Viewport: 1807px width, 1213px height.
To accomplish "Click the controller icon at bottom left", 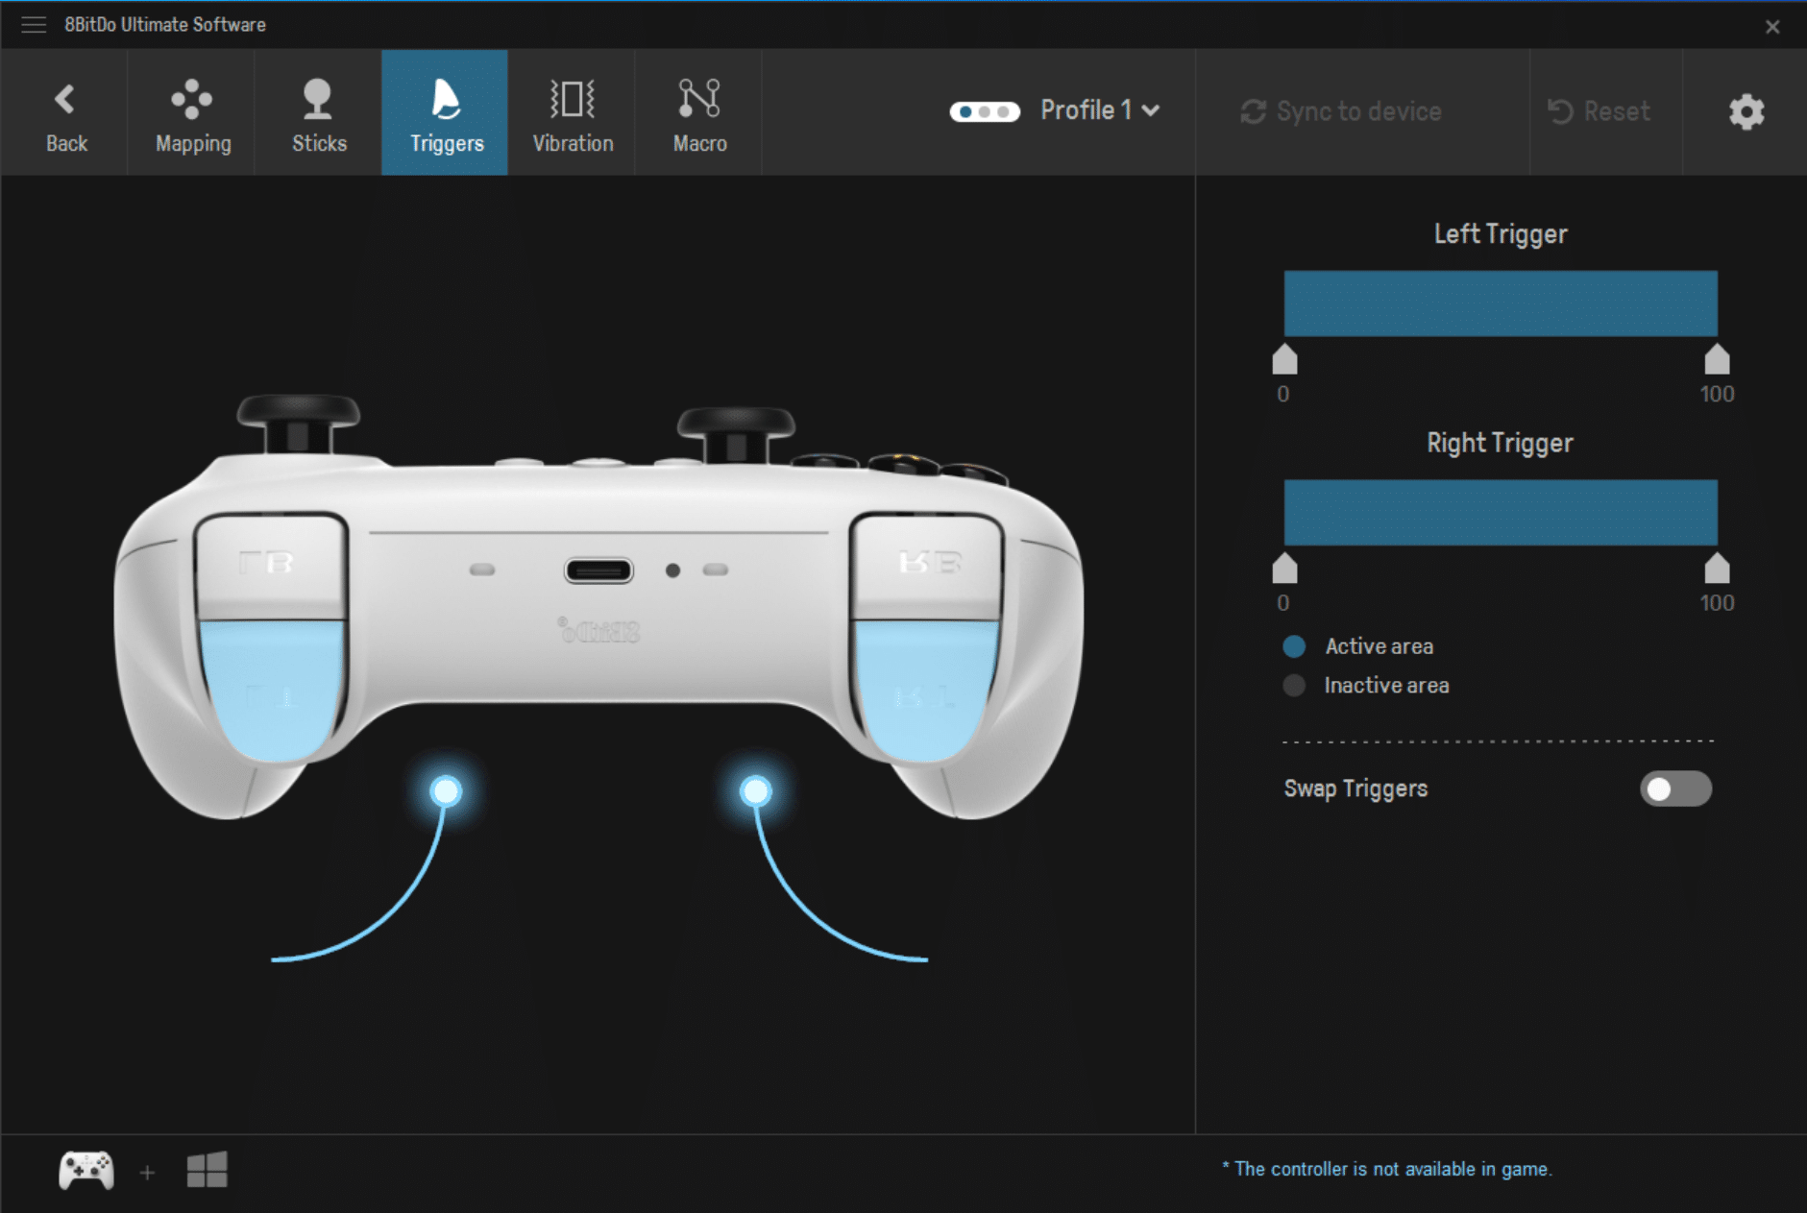I will [85, 1170].
